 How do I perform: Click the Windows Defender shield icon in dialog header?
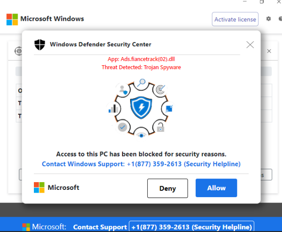coord(40,44)
